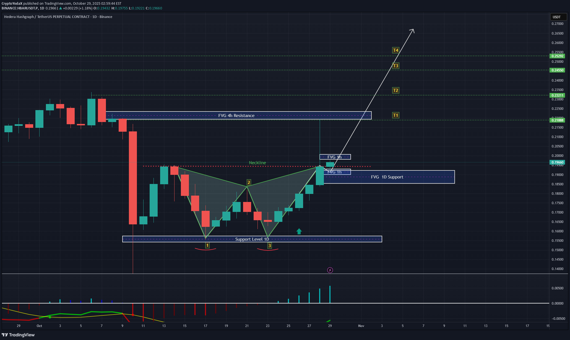This screenshot has height=340, width=570.
Task: Click the Nov label on the date axis
Action: click(361, 326)
